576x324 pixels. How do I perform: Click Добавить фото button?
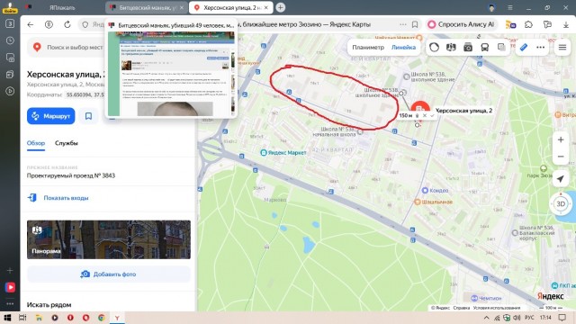click(109, 274)
